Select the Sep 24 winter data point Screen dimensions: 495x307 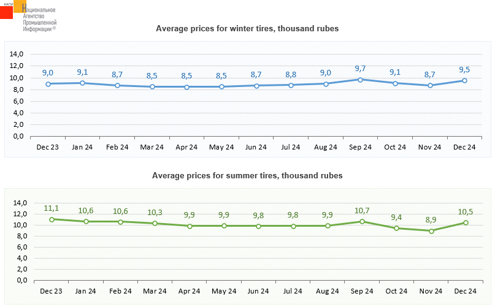pyautogui.click(x=360, y=80)
